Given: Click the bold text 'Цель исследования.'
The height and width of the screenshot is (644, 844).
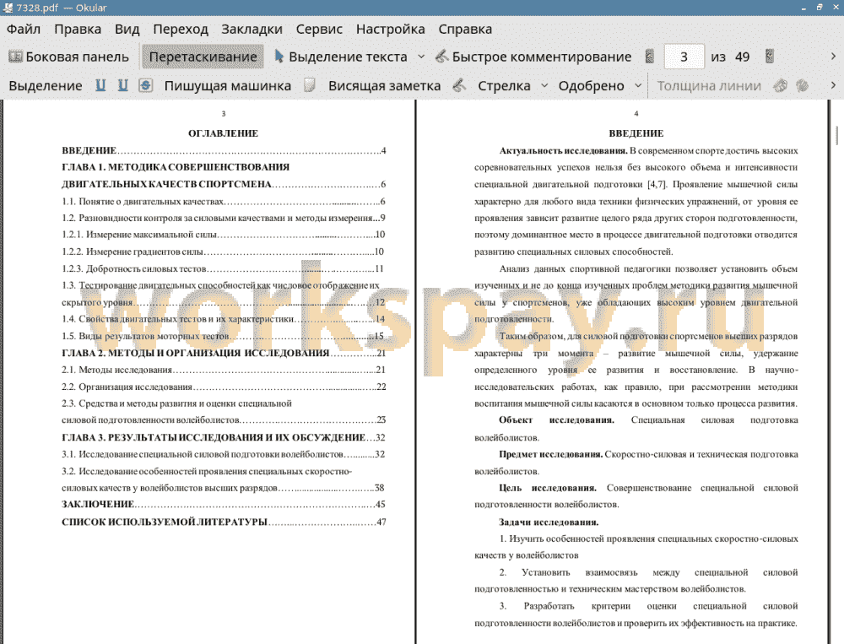Looking at the screenshot, I should tap(548, 489).
